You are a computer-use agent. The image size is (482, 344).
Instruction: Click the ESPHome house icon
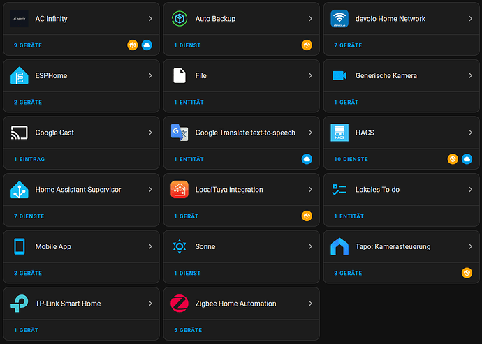[20, 75]
